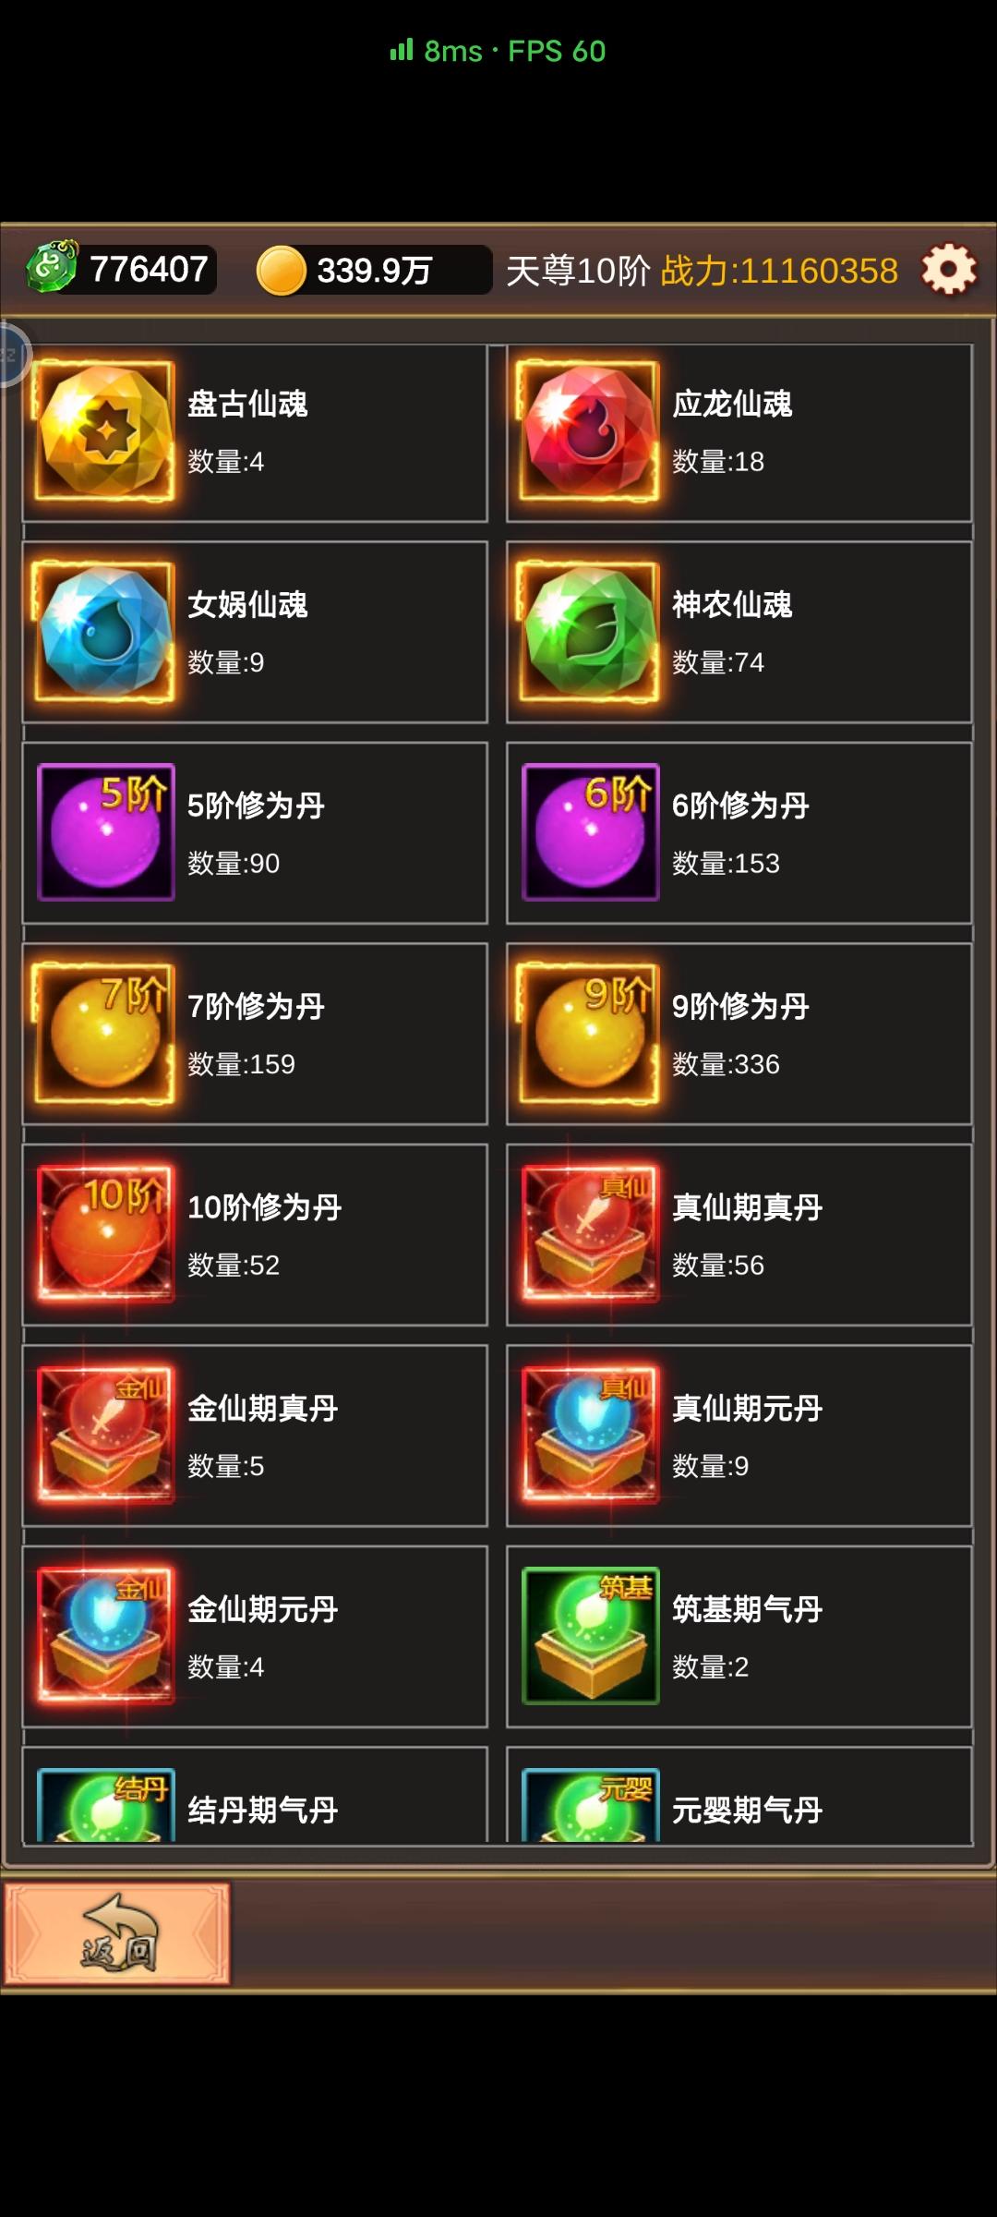Open the partially visible 结丹期气丹 entry
The width and height of the screenshot is (997, 2217).
point(255,1795)
